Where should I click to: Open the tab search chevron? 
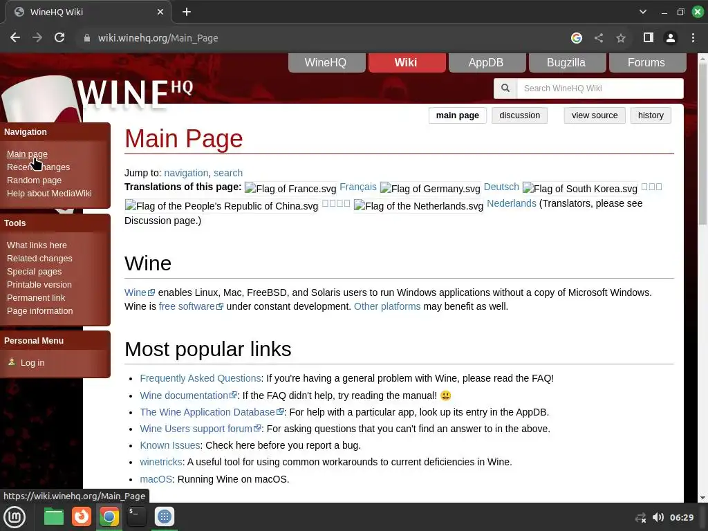tap(642, 12)
